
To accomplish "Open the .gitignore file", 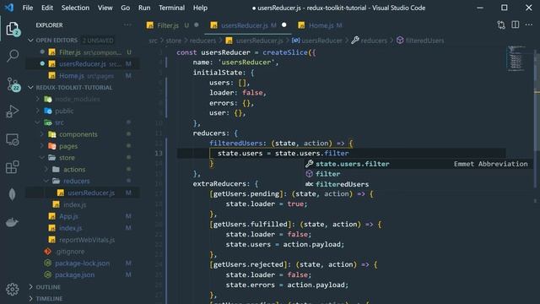I will click(70, 252).
